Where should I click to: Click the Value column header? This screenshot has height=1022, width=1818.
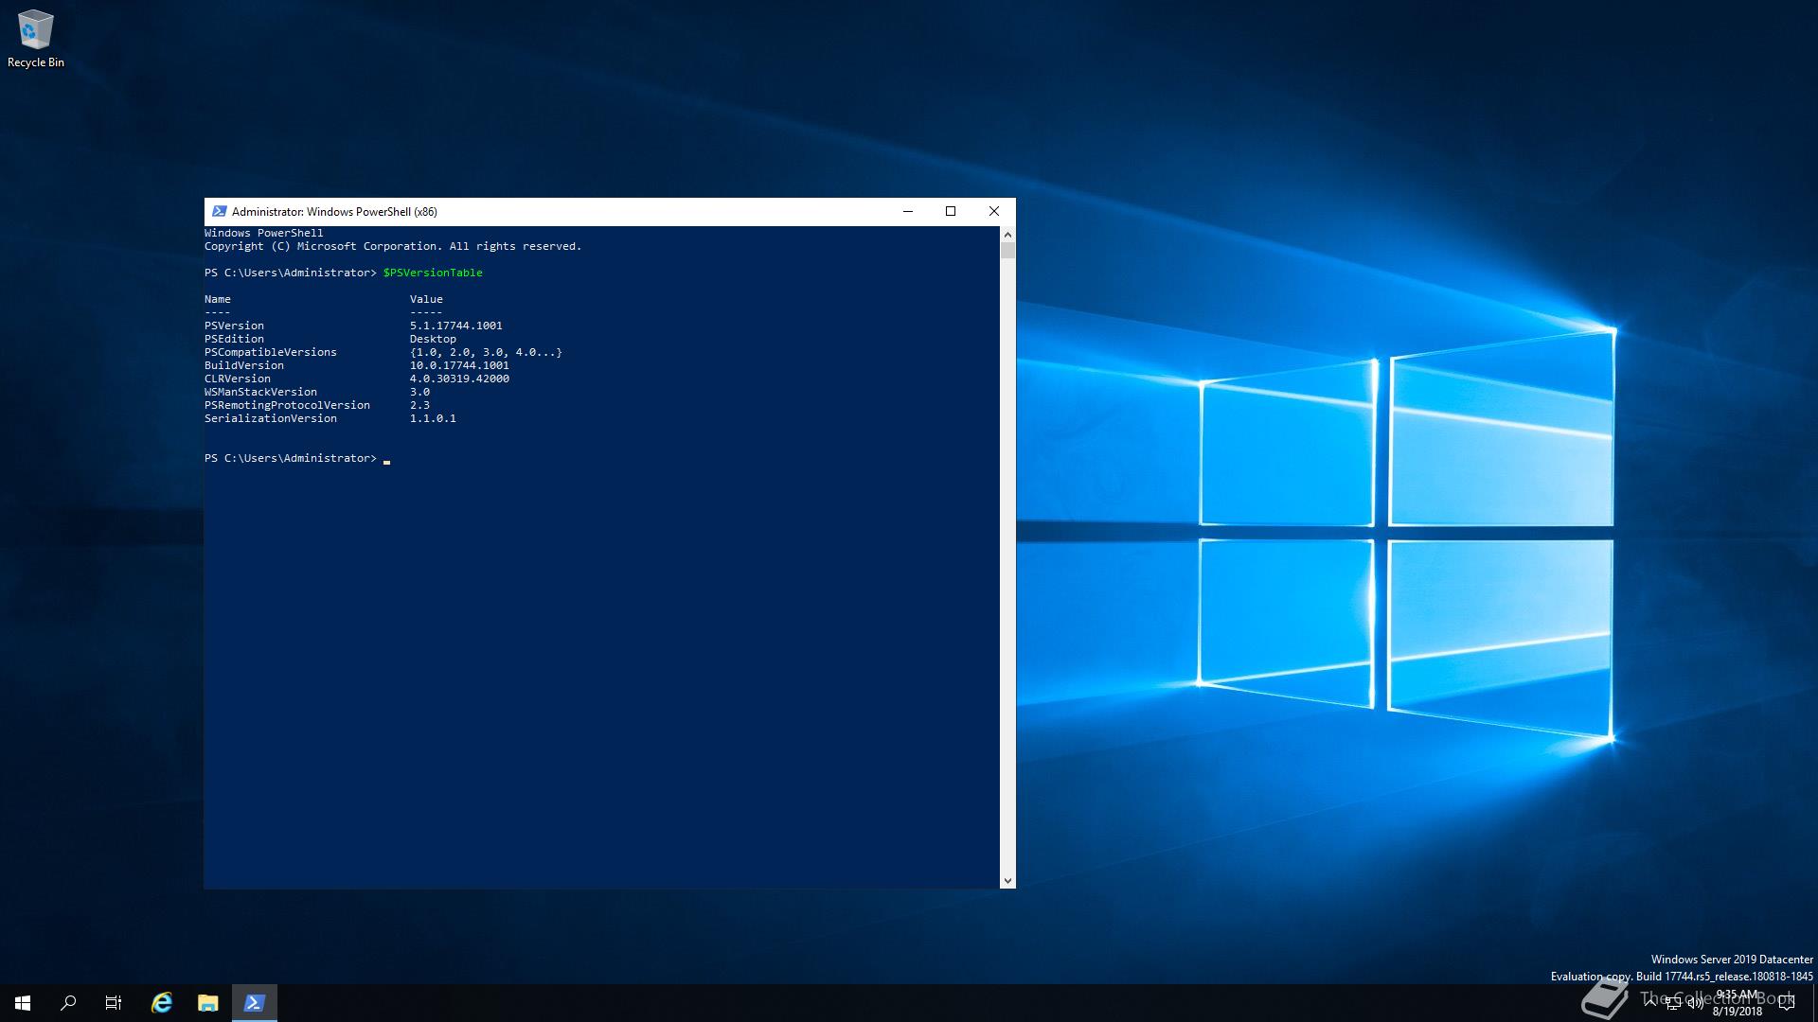click(426, 299)
